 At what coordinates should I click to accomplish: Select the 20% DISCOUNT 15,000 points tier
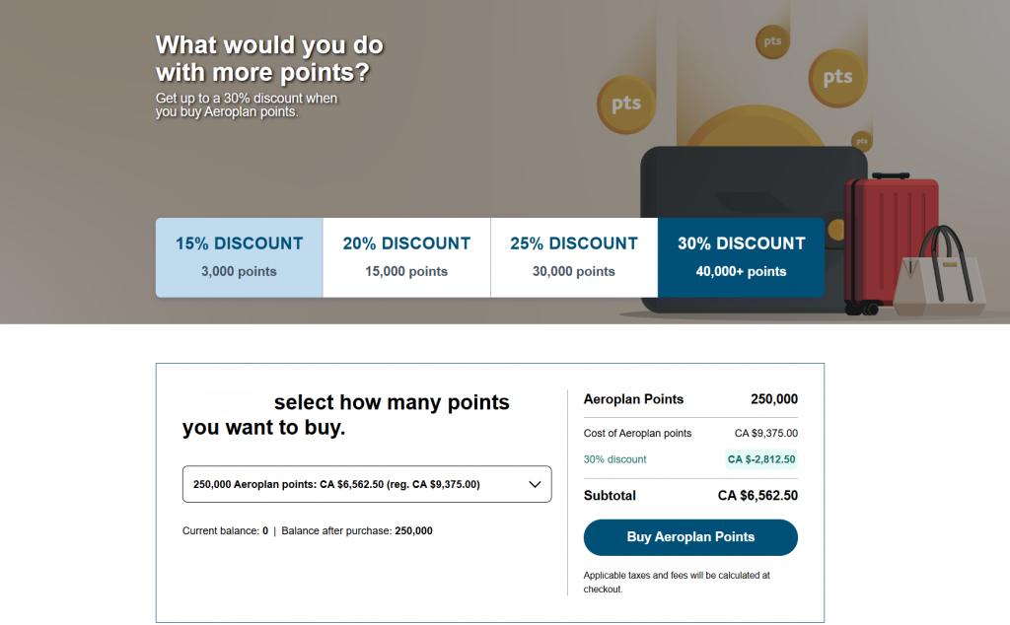point(406,257)
